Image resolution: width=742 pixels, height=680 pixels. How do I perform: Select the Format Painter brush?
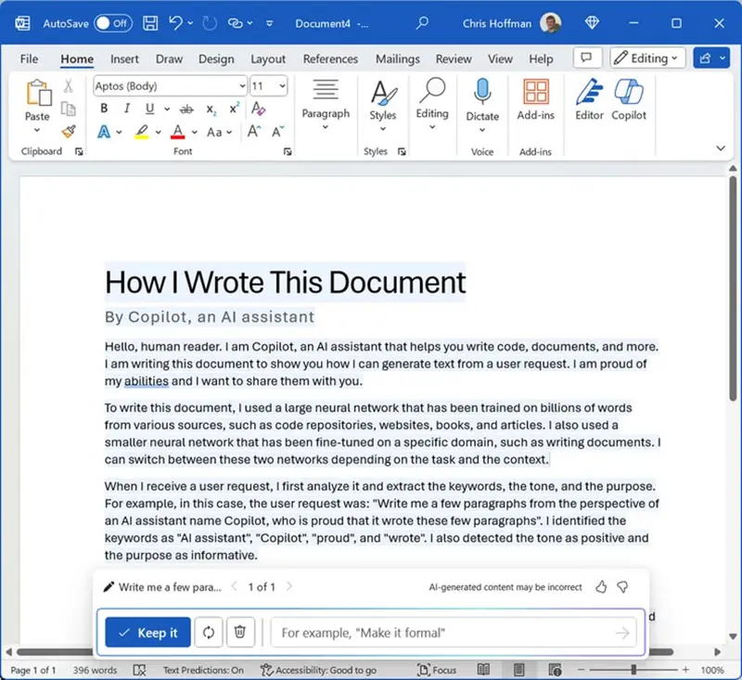69,132
